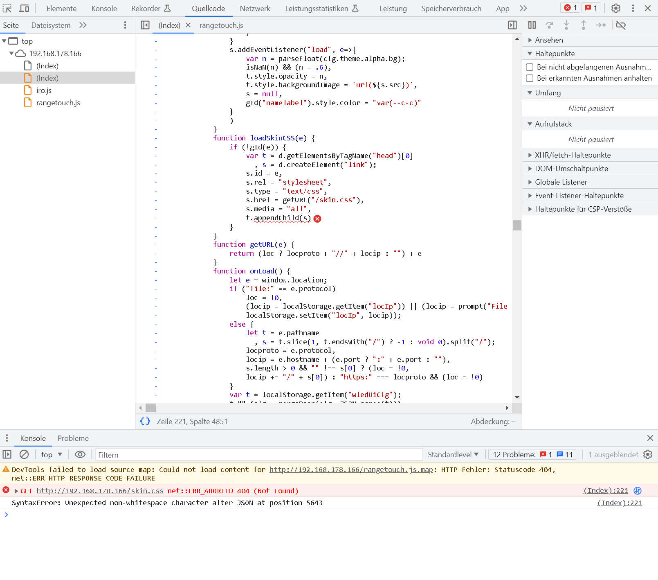
Task: Deactivate all breakpoints
Action: point(621,25)
